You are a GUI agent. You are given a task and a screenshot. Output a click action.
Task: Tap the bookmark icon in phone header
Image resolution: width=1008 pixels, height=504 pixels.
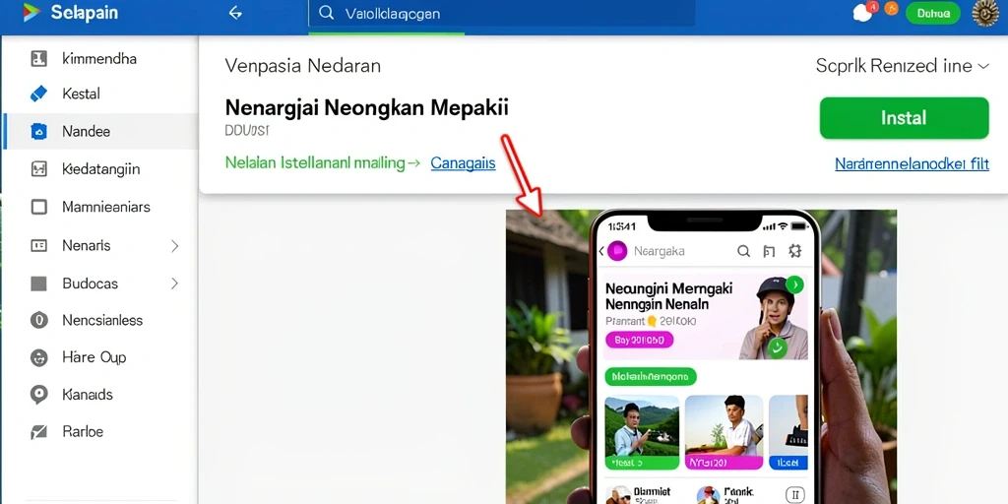click(x=769, y=251)
